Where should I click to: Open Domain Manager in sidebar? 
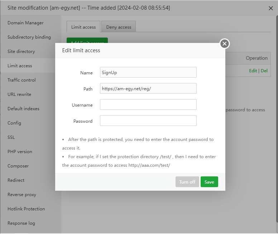tap(25, 23)
